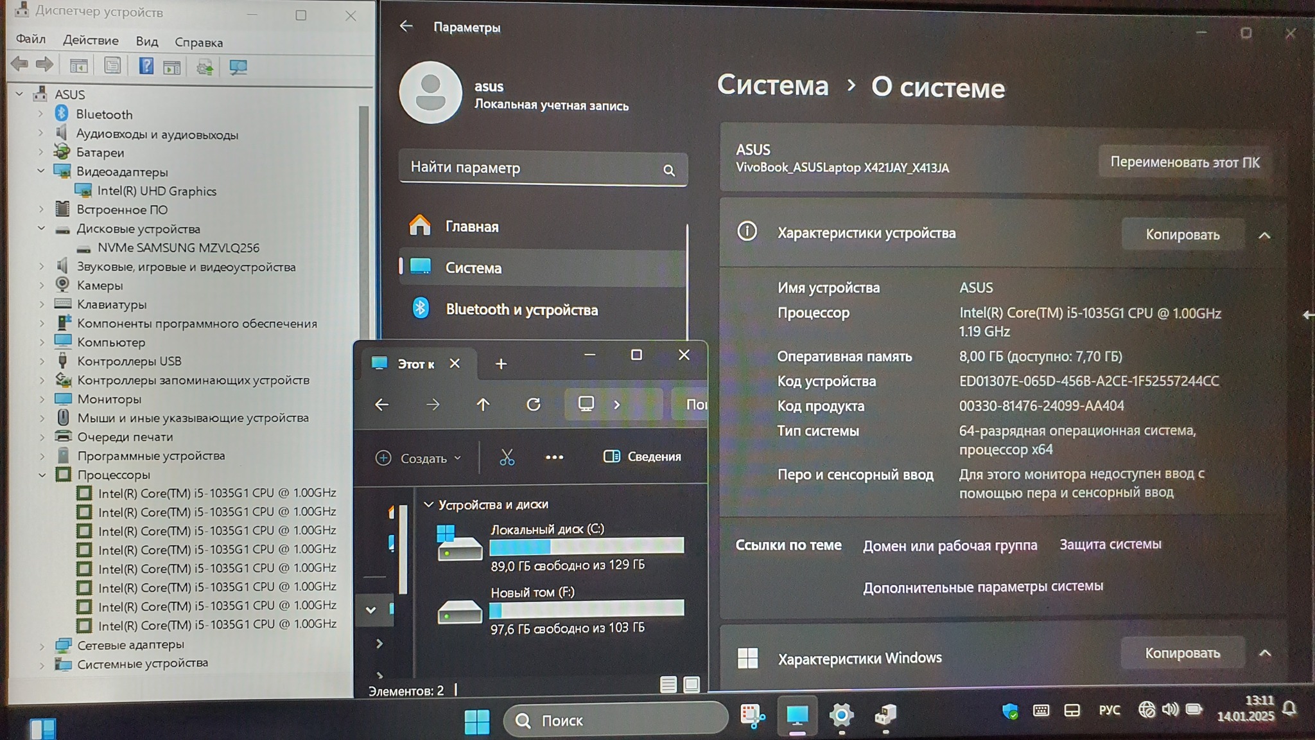Toggle the Сведения details pane

point(642,457)
